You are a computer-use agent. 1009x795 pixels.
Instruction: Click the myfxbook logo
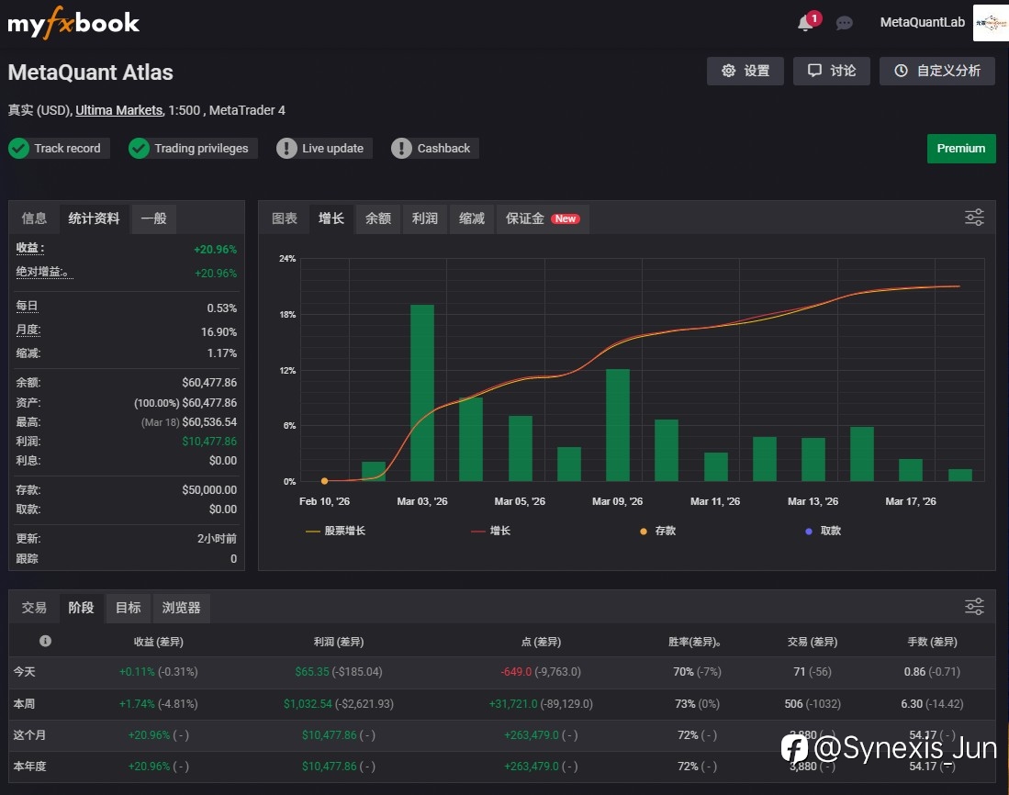[x=73, y=23]
